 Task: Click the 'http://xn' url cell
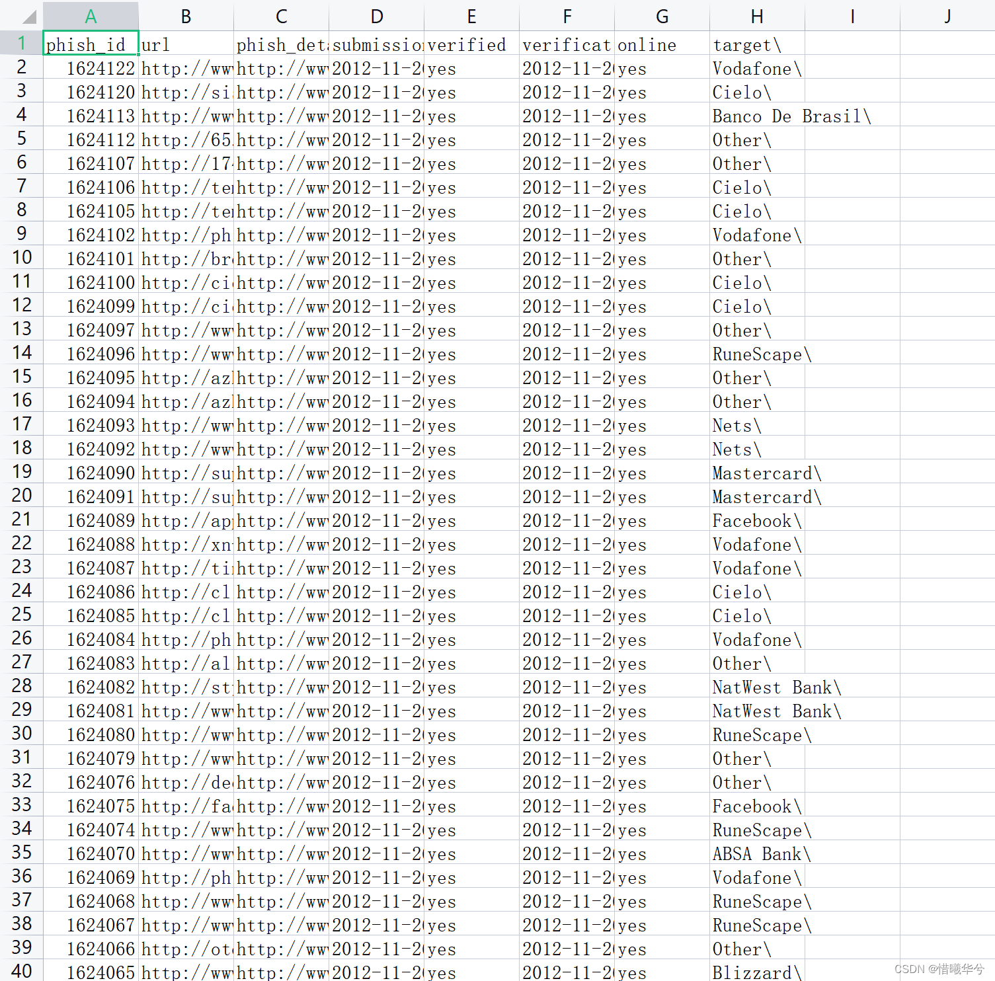(x=186, y=543)
